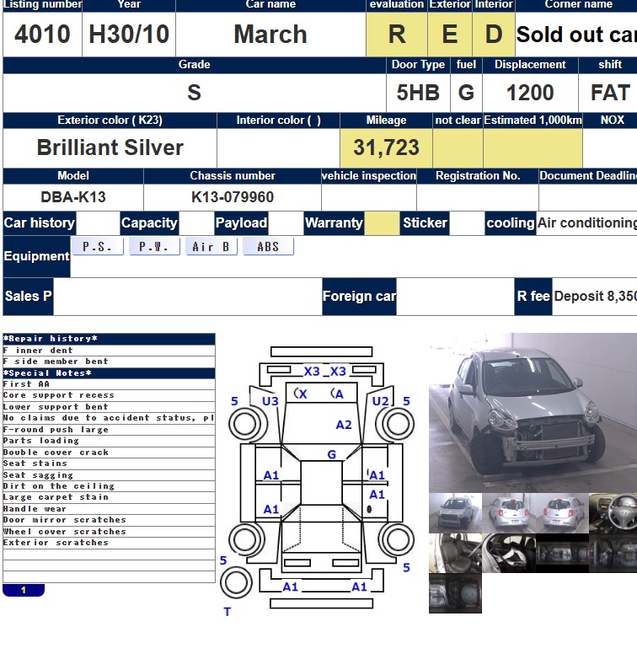The height and width of the screenshot is (659, 637).
Task: Click the Seat sagging note
Action: click(x=109, y=475)
